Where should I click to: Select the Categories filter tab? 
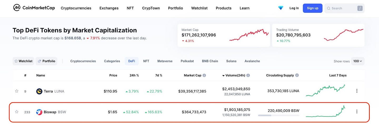112,61
